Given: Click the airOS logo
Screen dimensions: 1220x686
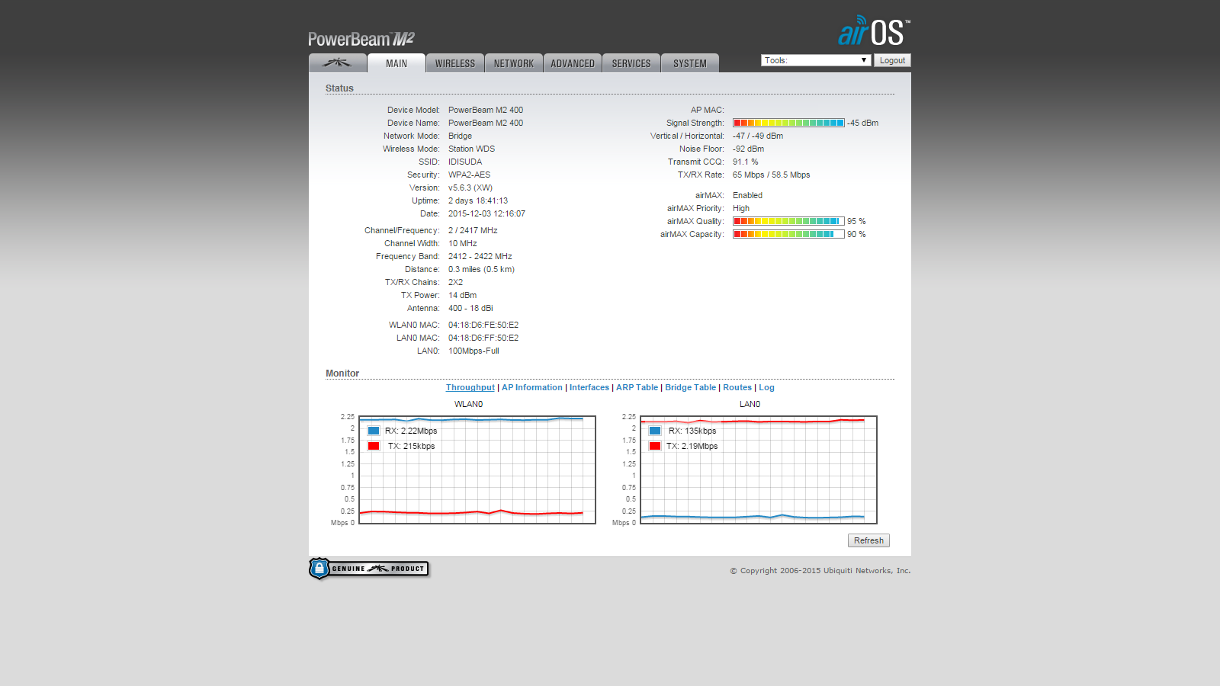Looking at the screenshot, I should [x=874, y=31].
